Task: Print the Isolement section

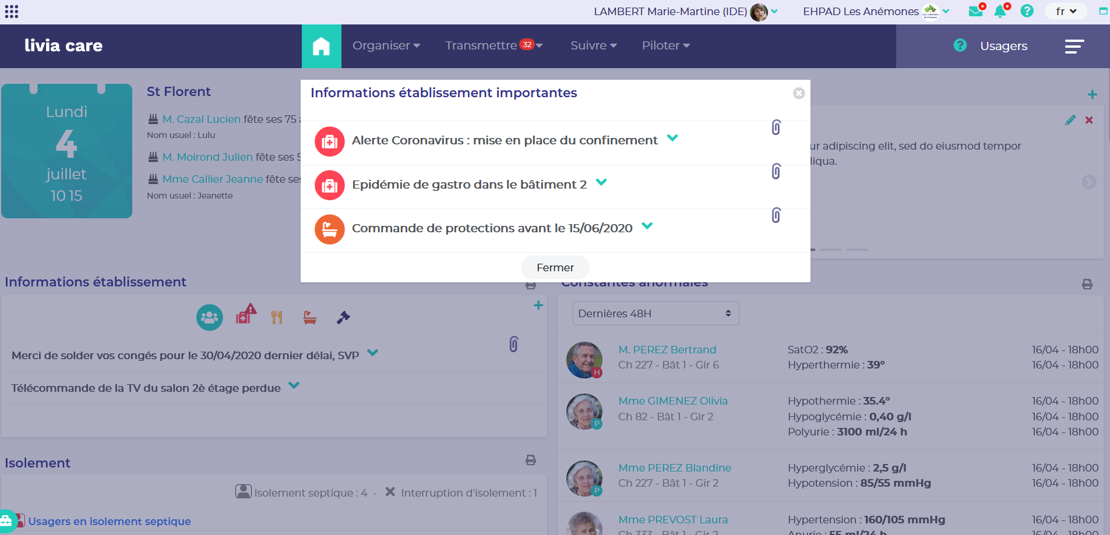Action: coord(531,460)
